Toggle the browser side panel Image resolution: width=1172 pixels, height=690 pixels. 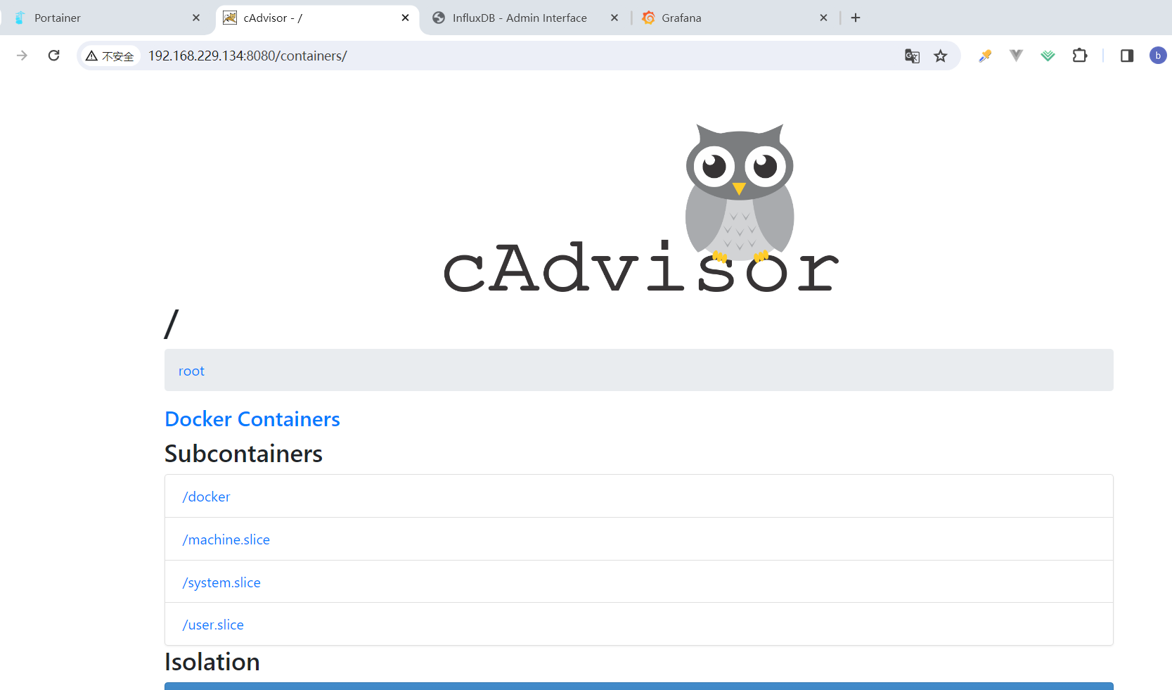(1127, 56)
